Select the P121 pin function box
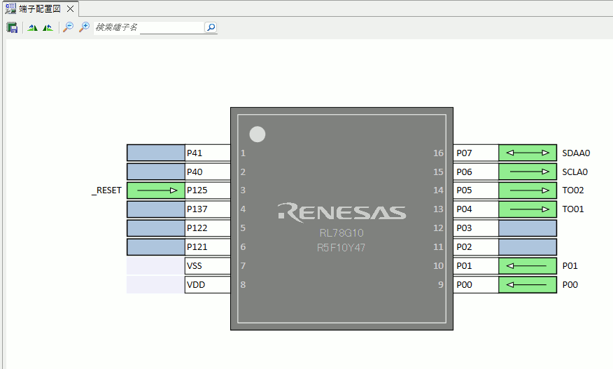The width and height of the screenshot is (613, 369). point(156,247)
